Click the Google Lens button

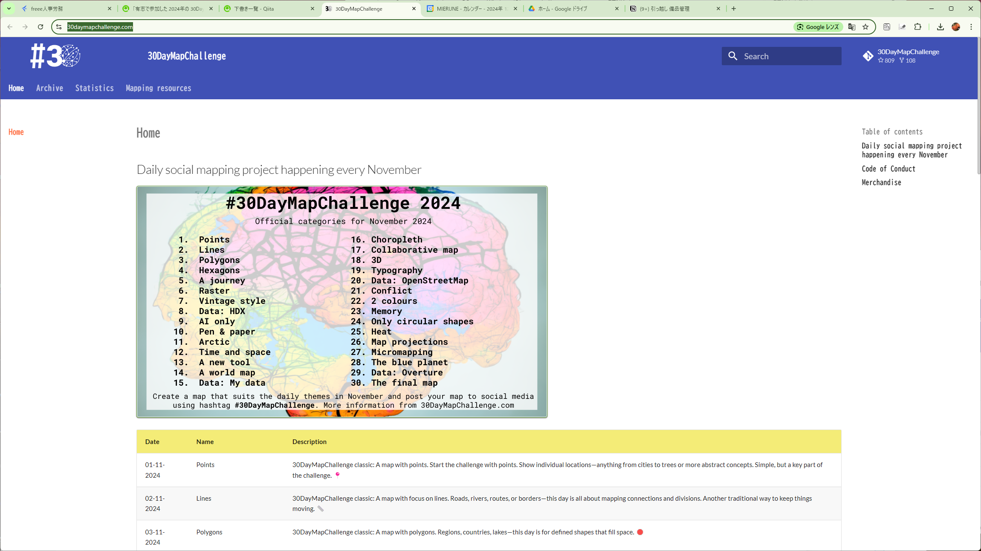(x=818, y=27)
